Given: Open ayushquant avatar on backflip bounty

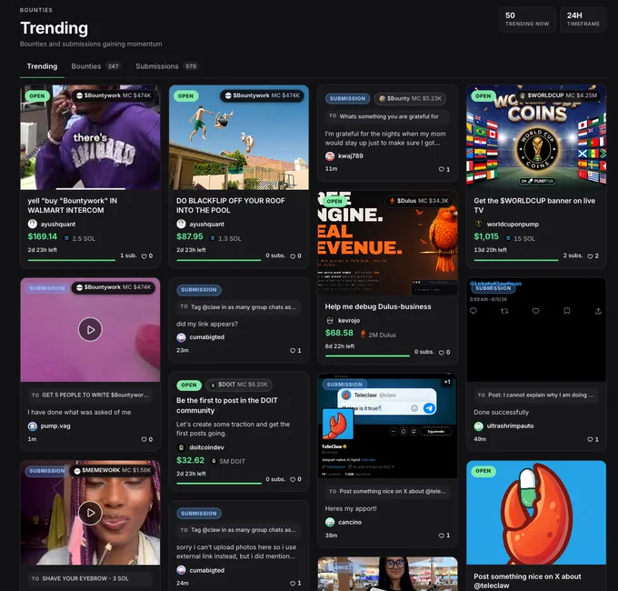Looking at the screenshot, I should pyautogui.click(x=181, y=224).
